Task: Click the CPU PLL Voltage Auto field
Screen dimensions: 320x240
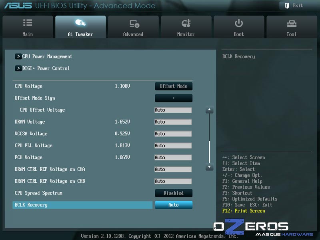Action: (173, 146)
